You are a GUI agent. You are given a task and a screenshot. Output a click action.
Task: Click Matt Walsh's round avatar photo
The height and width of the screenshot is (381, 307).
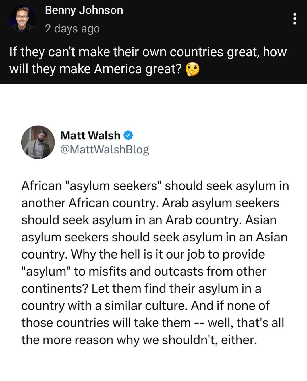pos(38,142)
